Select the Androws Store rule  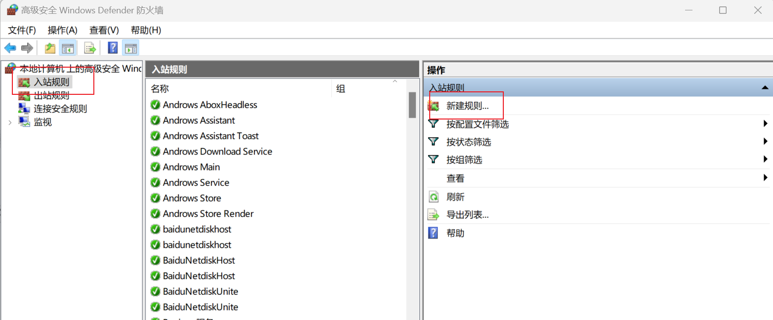point(192,198)
